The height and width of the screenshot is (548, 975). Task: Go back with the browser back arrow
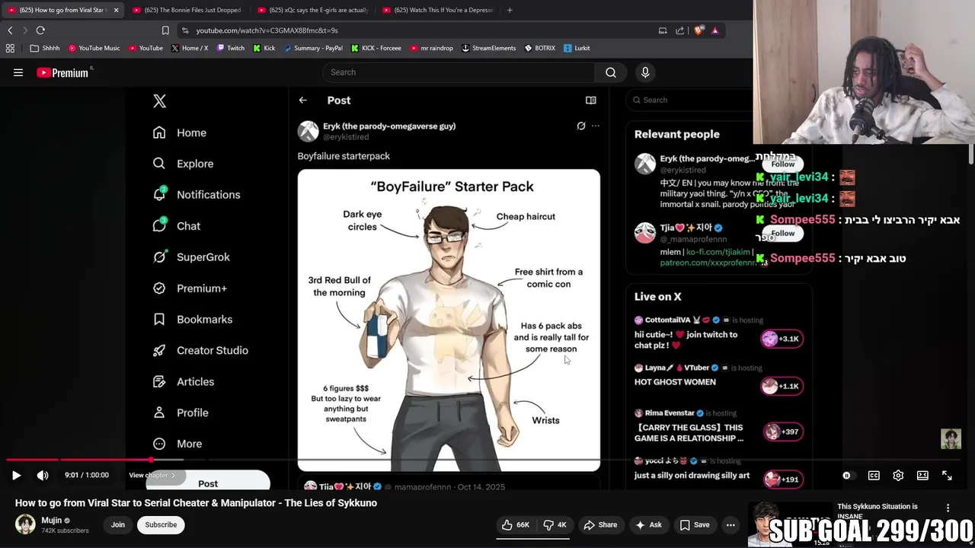point(10,30)
